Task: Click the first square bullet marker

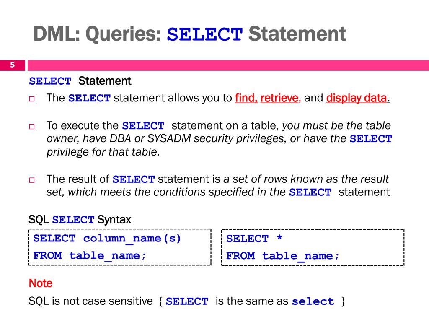Action: [32, 99]
